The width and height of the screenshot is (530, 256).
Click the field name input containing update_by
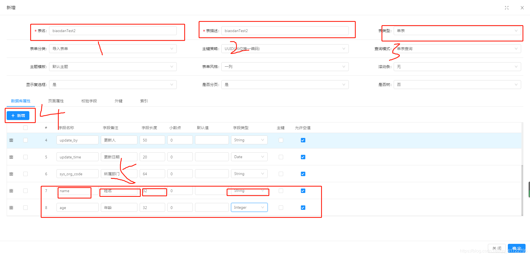[77, 140]
